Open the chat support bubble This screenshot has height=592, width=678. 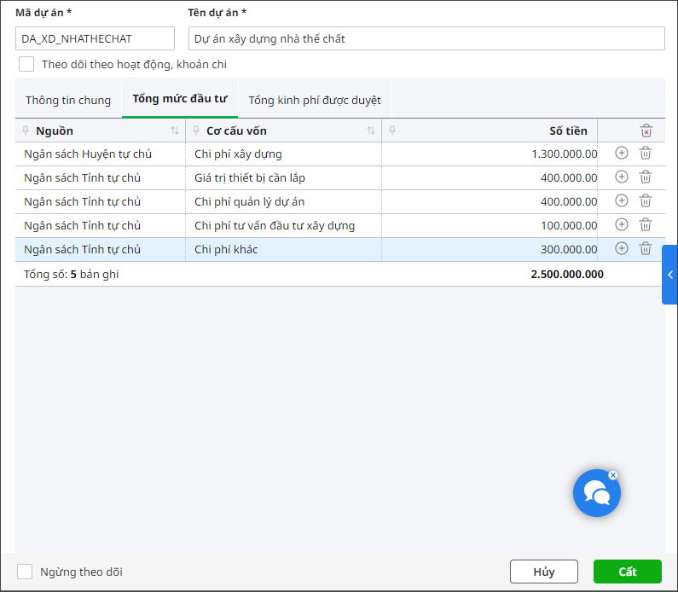[596, 493]
